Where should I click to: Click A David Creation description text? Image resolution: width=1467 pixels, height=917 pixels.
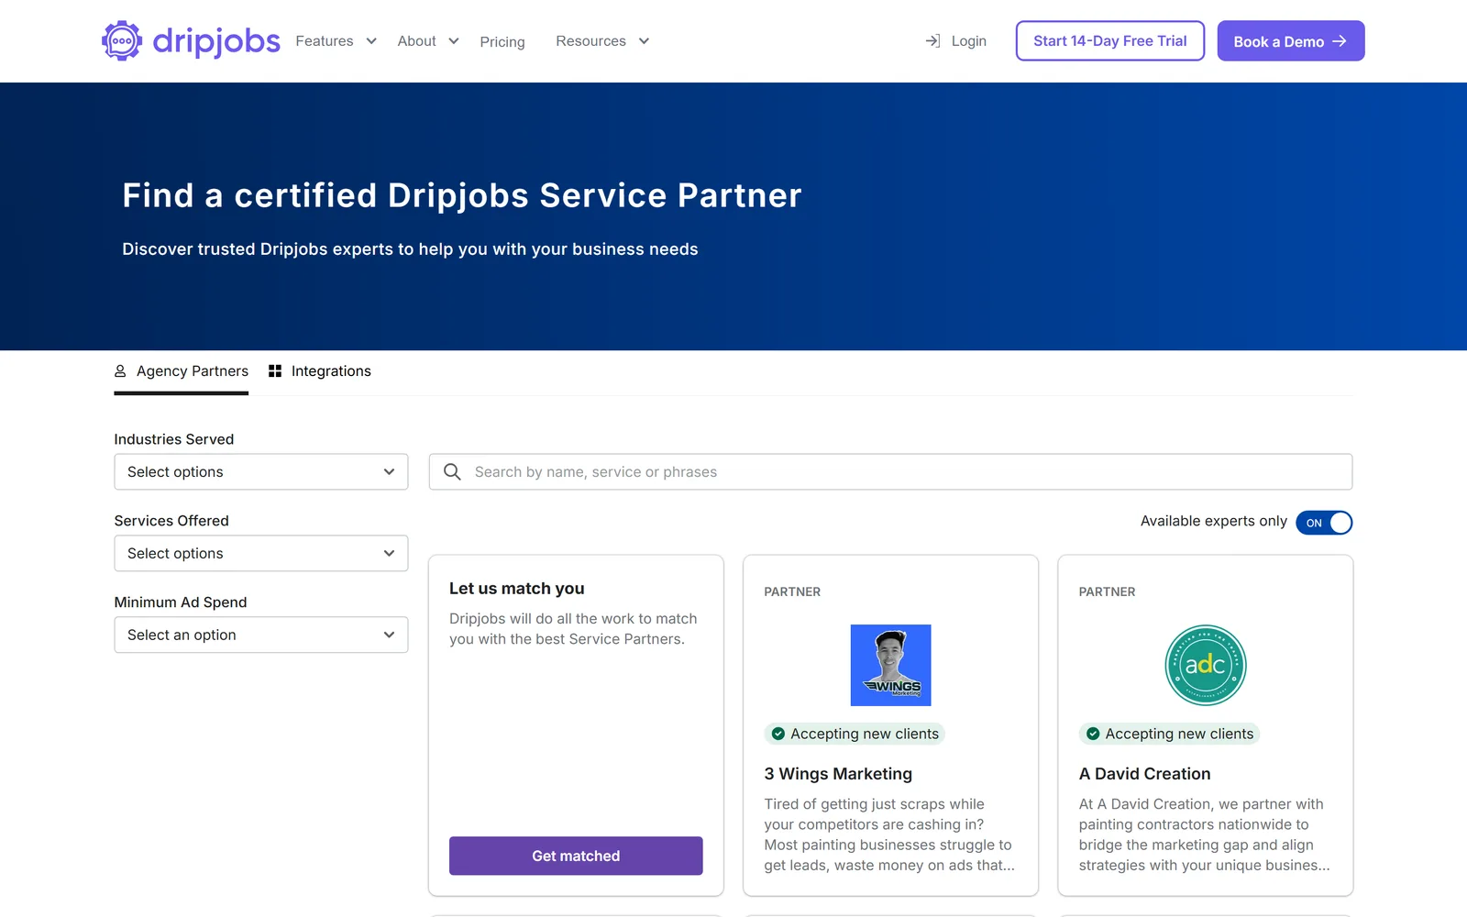click(1204, 834)
